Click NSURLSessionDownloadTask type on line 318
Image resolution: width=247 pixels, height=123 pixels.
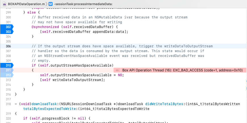point(87,104)
